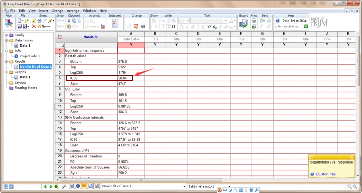Click the snowflake freeze sheet icon
Image resolution: width=362 pixels, height=193 pixels.
pos(40,21)
